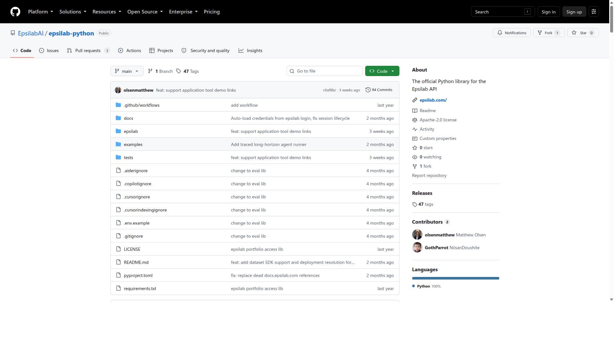
Task: Open the EpsilabAI owner link
Action: point(31,34)
